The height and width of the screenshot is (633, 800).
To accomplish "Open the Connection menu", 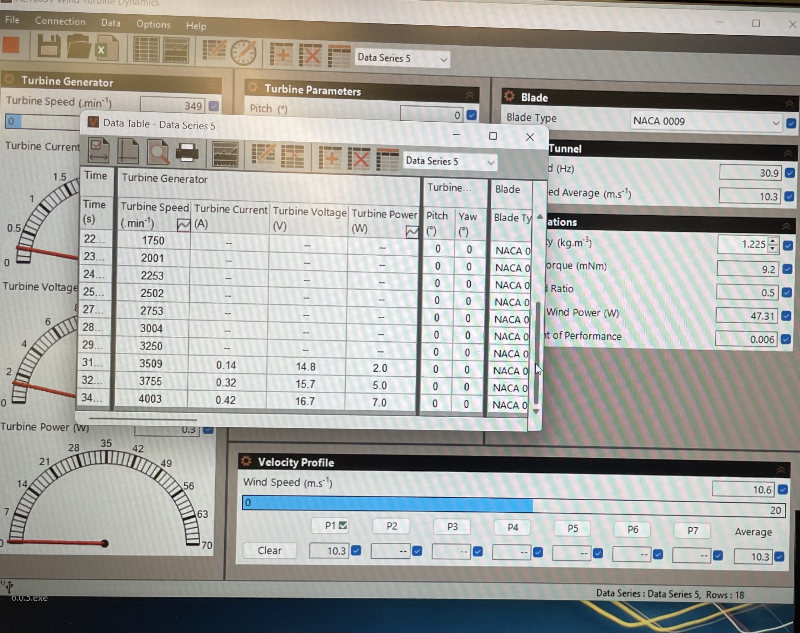I will click(x=60, y=22).
